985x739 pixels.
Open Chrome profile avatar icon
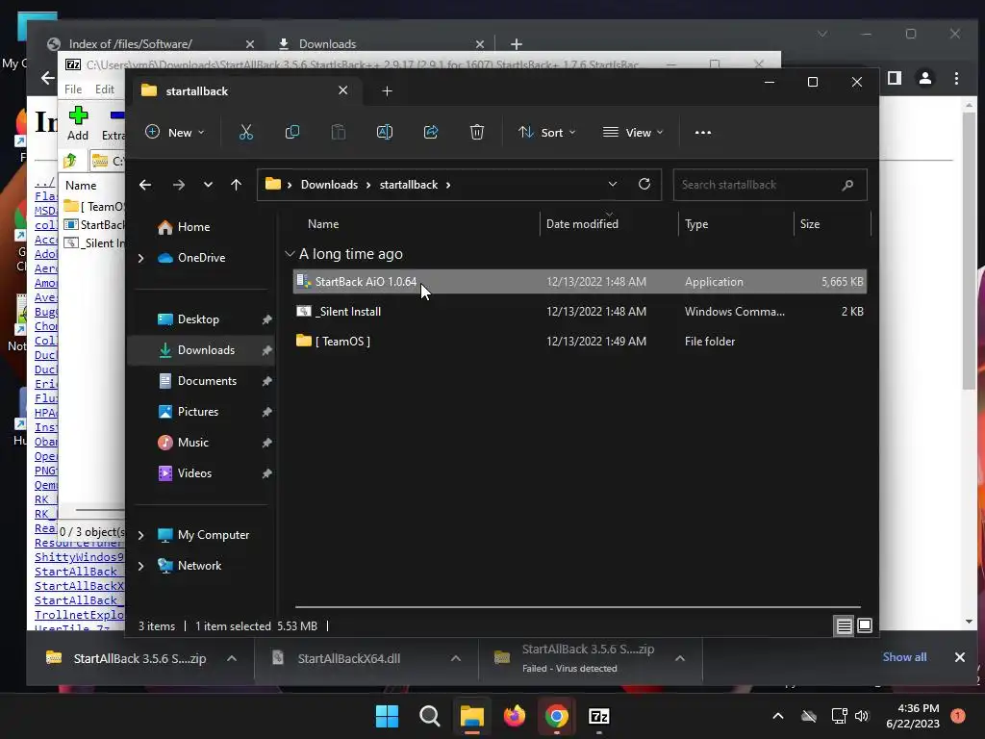coord(925,78)
